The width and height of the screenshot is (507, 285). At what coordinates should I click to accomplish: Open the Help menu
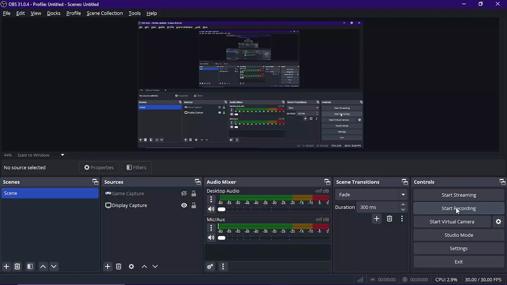(x=151, y=13)
